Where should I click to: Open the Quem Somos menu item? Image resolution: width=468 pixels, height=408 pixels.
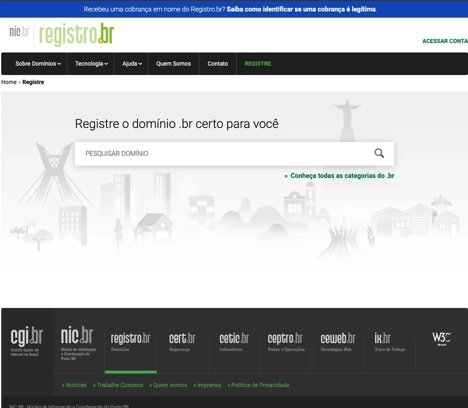tap(174, 64)
